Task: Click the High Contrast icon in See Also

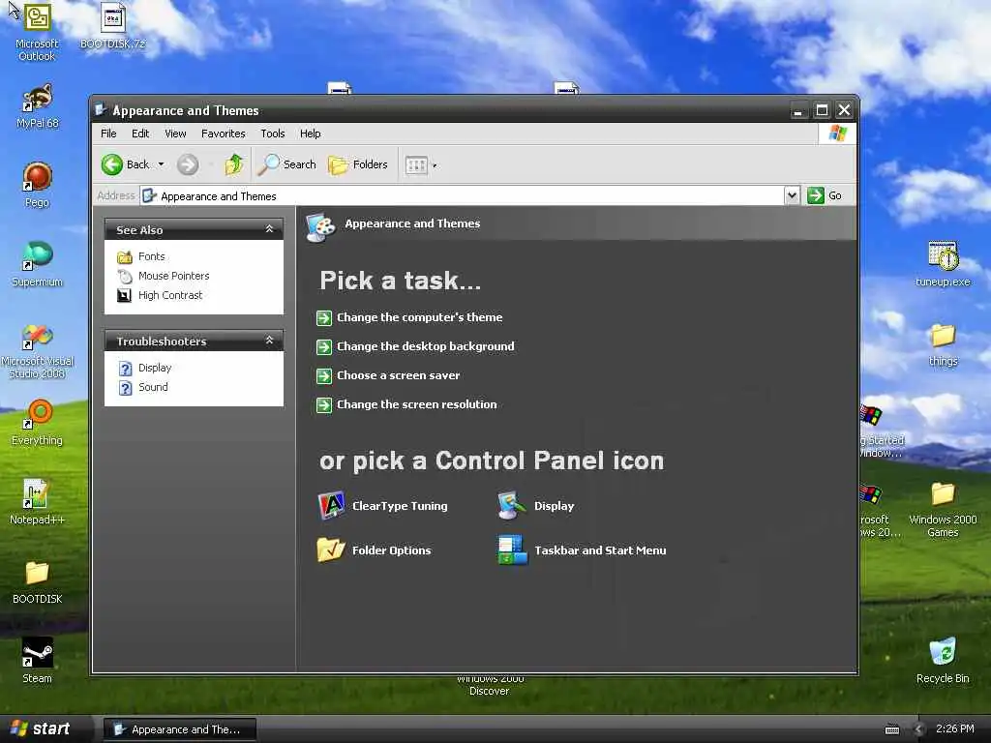Action: point(125,295)
